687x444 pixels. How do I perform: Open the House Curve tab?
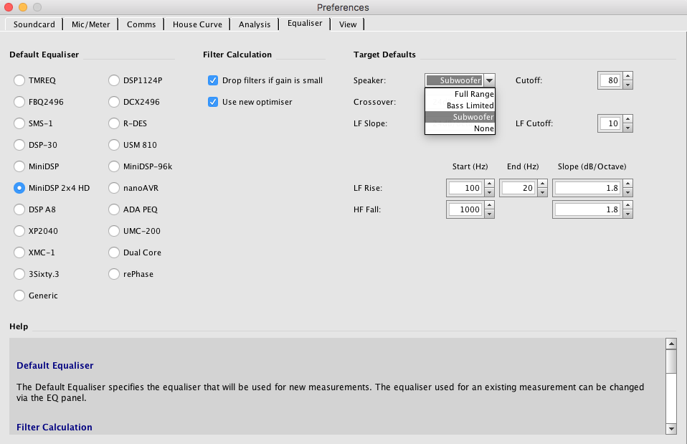pyautogui.click(x=197, y=24)
